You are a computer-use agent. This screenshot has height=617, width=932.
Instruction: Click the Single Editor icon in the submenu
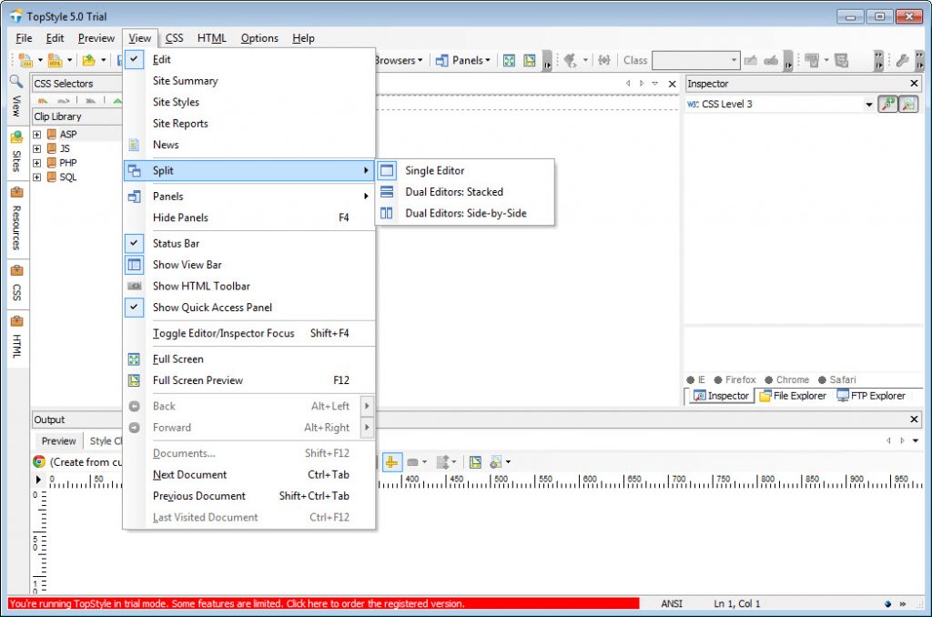387,170
